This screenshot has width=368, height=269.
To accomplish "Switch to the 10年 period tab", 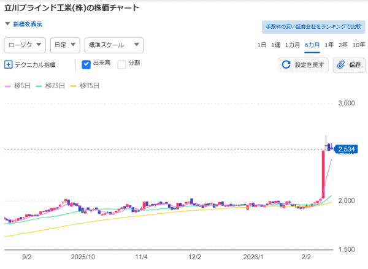I will (x=359, y=45).
